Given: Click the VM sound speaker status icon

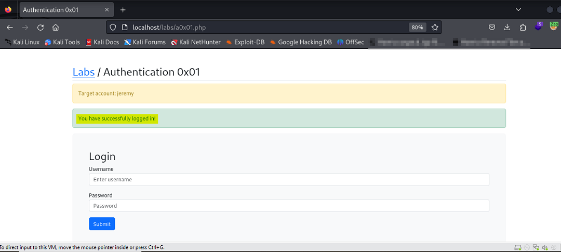Looking at the screenshot, I should click(545, 247).
